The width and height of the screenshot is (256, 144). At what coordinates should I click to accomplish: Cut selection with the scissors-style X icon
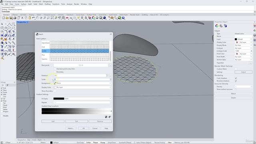point(22,18)
